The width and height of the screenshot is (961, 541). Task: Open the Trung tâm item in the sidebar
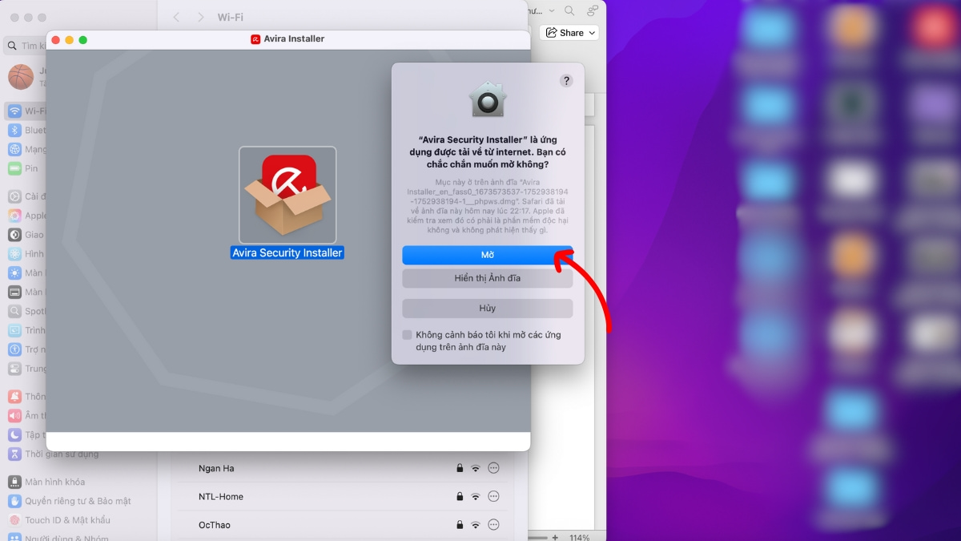25,369
